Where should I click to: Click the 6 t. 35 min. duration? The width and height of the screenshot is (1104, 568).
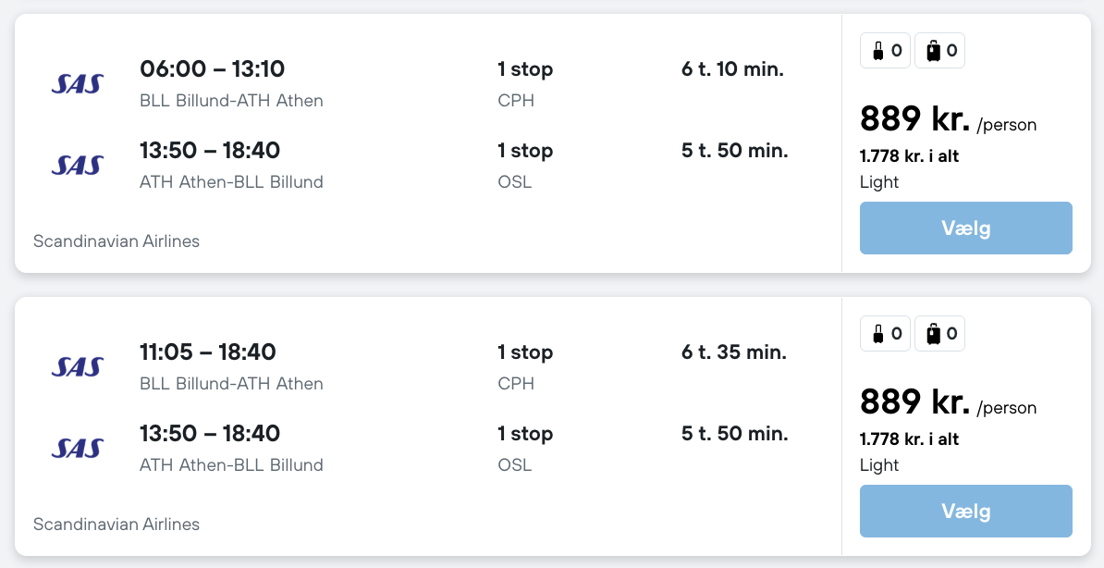(734, 352)
